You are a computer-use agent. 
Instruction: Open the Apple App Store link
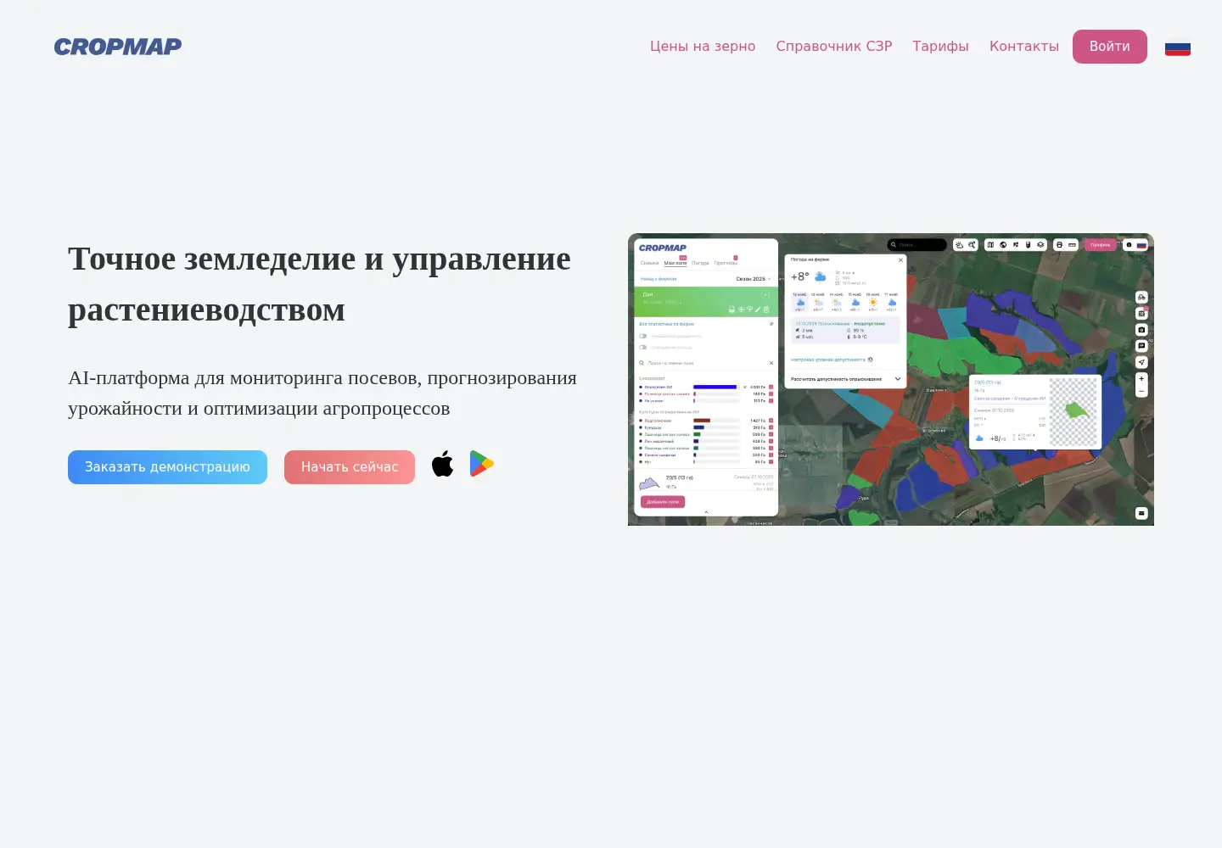[442, 465]
